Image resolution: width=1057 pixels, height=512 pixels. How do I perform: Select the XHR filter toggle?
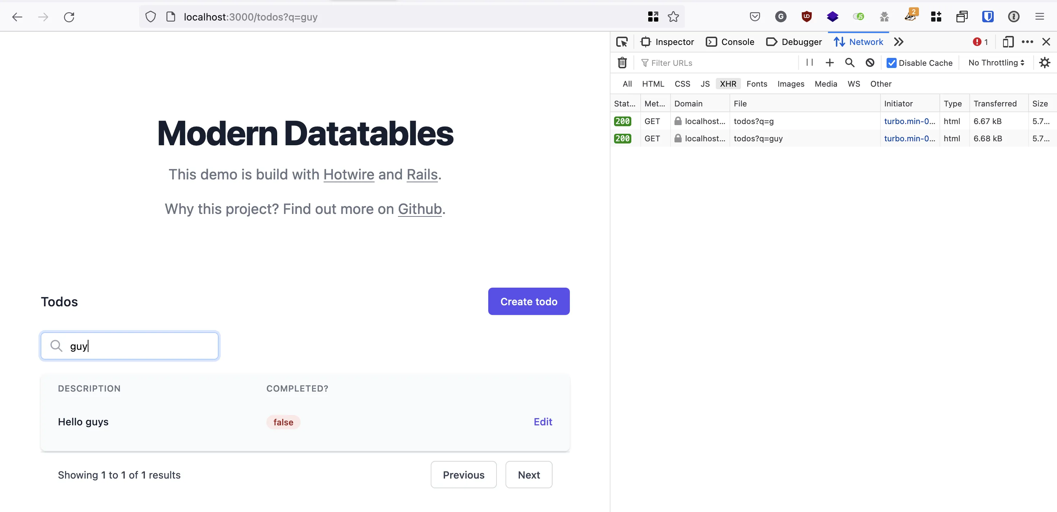[x=728, y=84]
